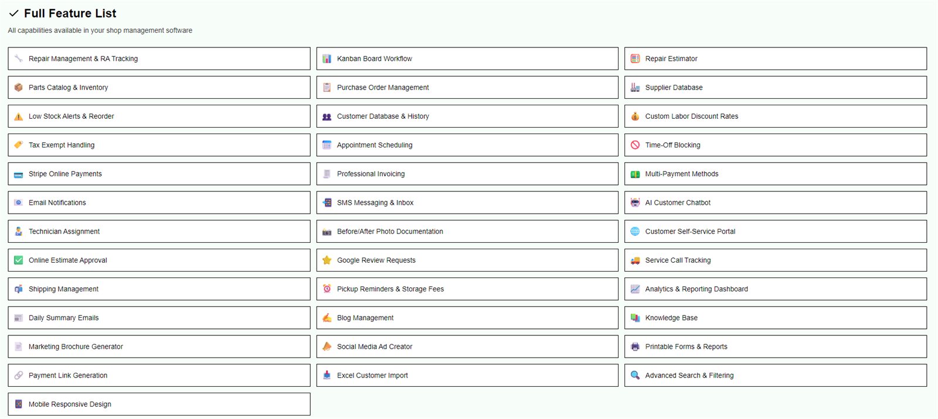Select the Full Feature List heading

click(x=70, y=13)
